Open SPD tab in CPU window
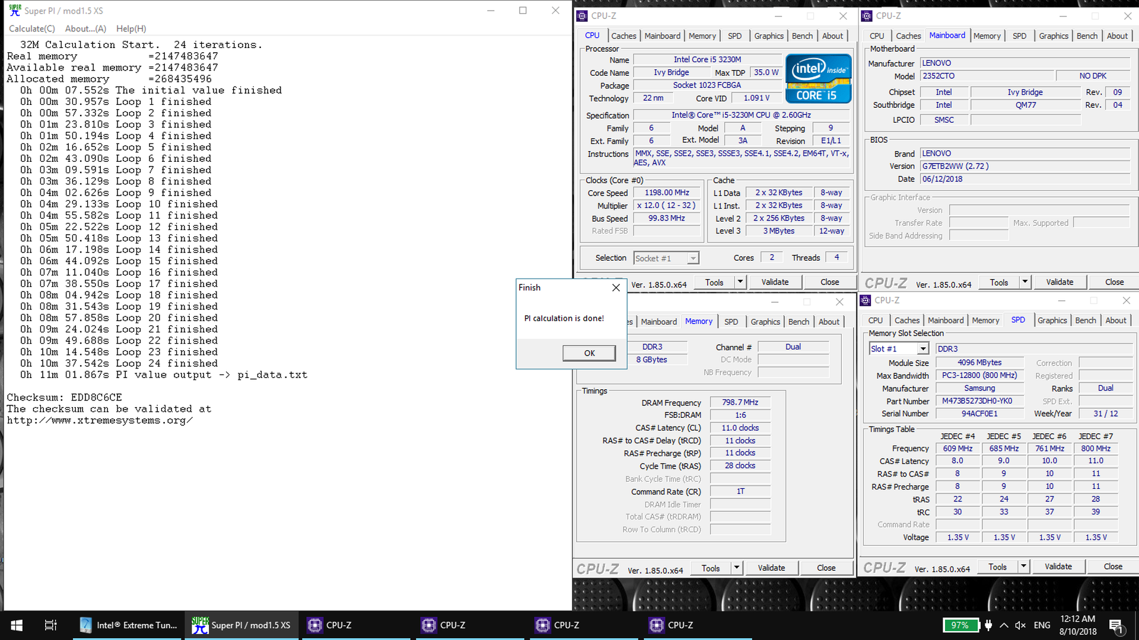Viewport: 1139px width, 640px height. pyautogui.click(x=734, y=36)
